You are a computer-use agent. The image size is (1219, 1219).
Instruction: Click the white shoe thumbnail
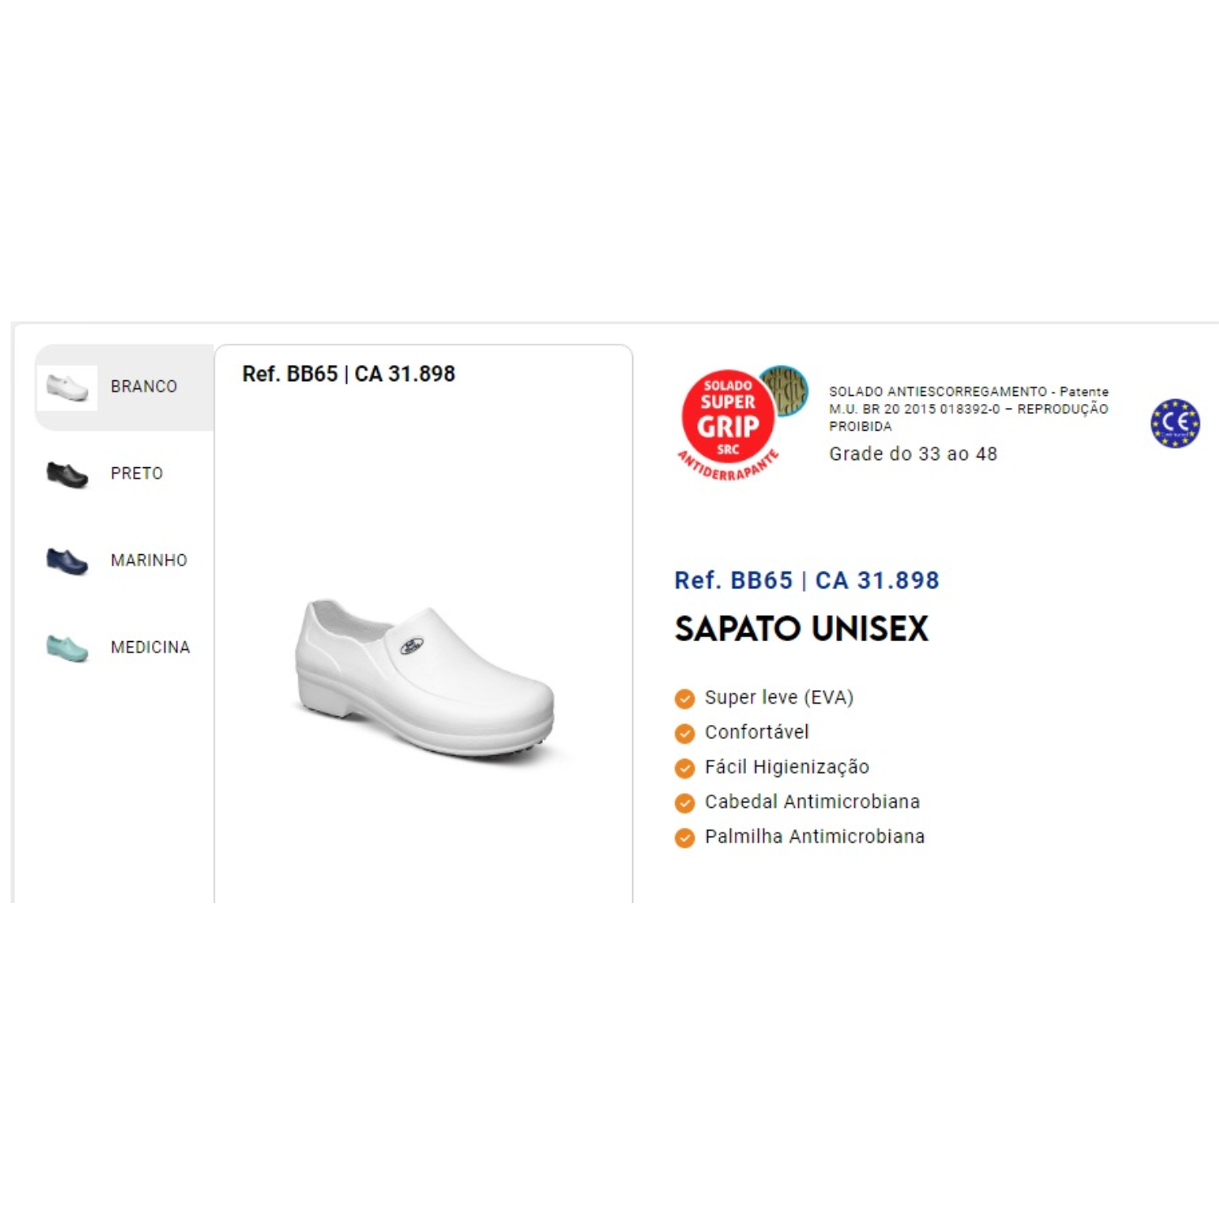67,388
